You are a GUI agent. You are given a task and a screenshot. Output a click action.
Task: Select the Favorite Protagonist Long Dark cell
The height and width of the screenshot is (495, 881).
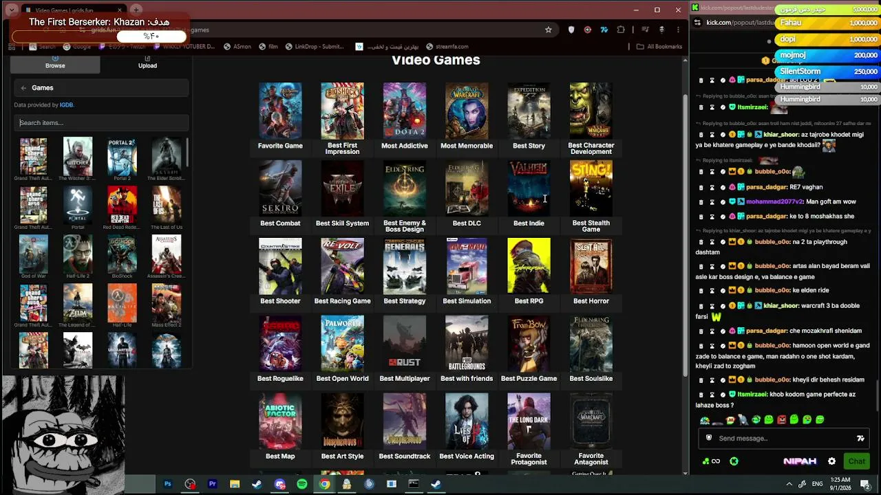[529, 429]
